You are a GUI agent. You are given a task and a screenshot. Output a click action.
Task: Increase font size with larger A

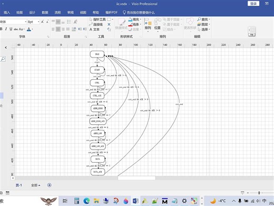click(42, 22)
